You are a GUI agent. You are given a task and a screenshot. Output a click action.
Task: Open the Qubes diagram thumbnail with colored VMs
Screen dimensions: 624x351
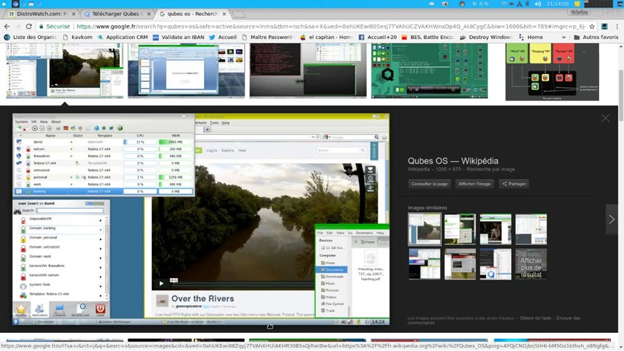pyautogui.click(x=552, y=71)
